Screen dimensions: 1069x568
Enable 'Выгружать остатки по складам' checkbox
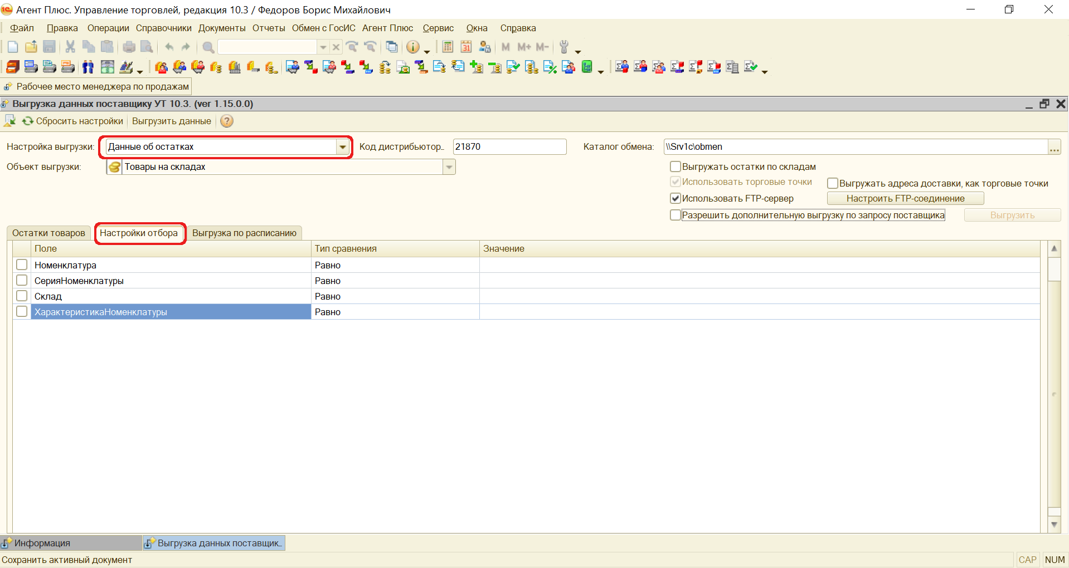(x=676, y=167)
